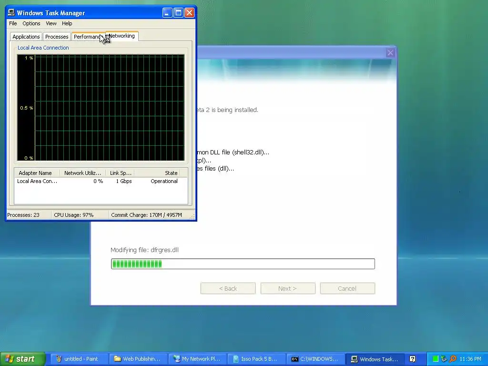The height and width of the screenshot is (366, 488).
Task: Open the File menu in Task Manager
Action: click(13, 23)
